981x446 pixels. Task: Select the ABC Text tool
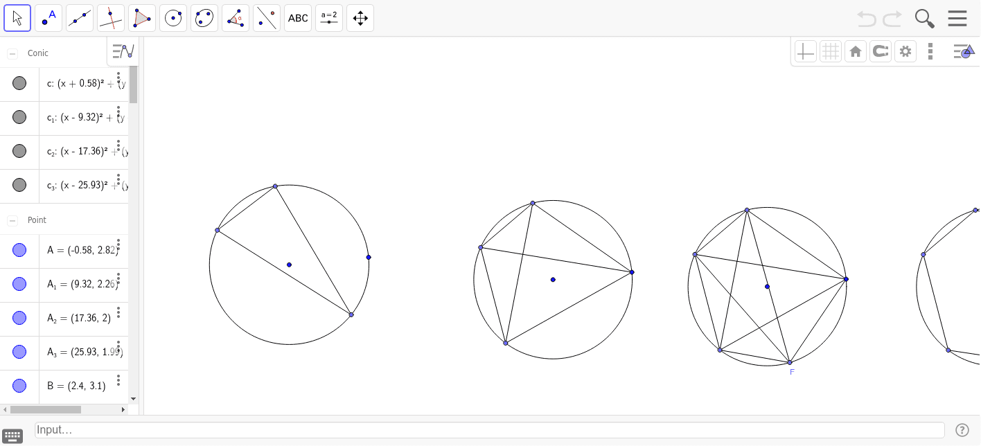298,18
